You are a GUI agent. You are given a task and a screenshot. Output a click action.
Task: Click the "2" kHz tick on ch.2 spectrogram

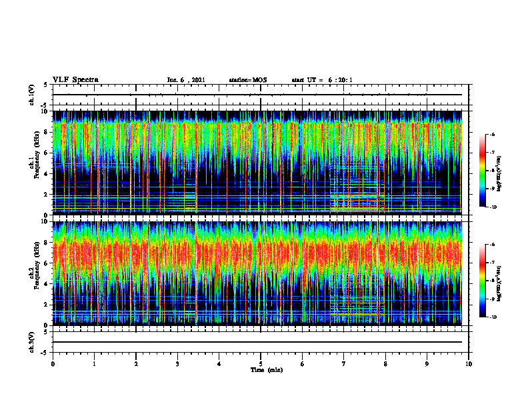(x=47, y=305)
